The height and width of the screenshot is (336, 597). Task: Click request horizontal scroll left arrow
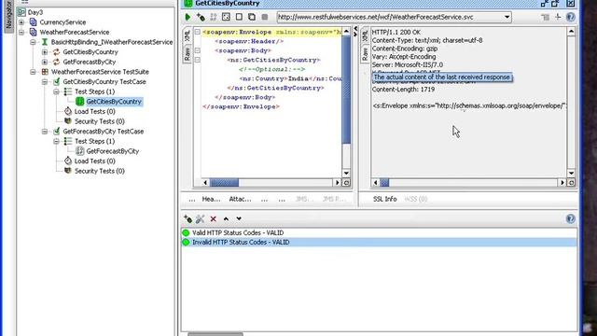coord(205,183)
